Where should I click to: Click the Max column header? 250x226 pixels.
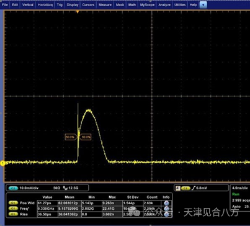tap(112, 197)
